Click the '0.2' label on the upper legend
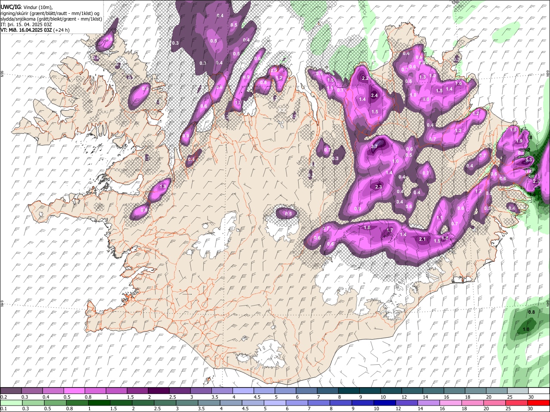The width and height of the screenshot is (550, 412). [x=4, y=397]
